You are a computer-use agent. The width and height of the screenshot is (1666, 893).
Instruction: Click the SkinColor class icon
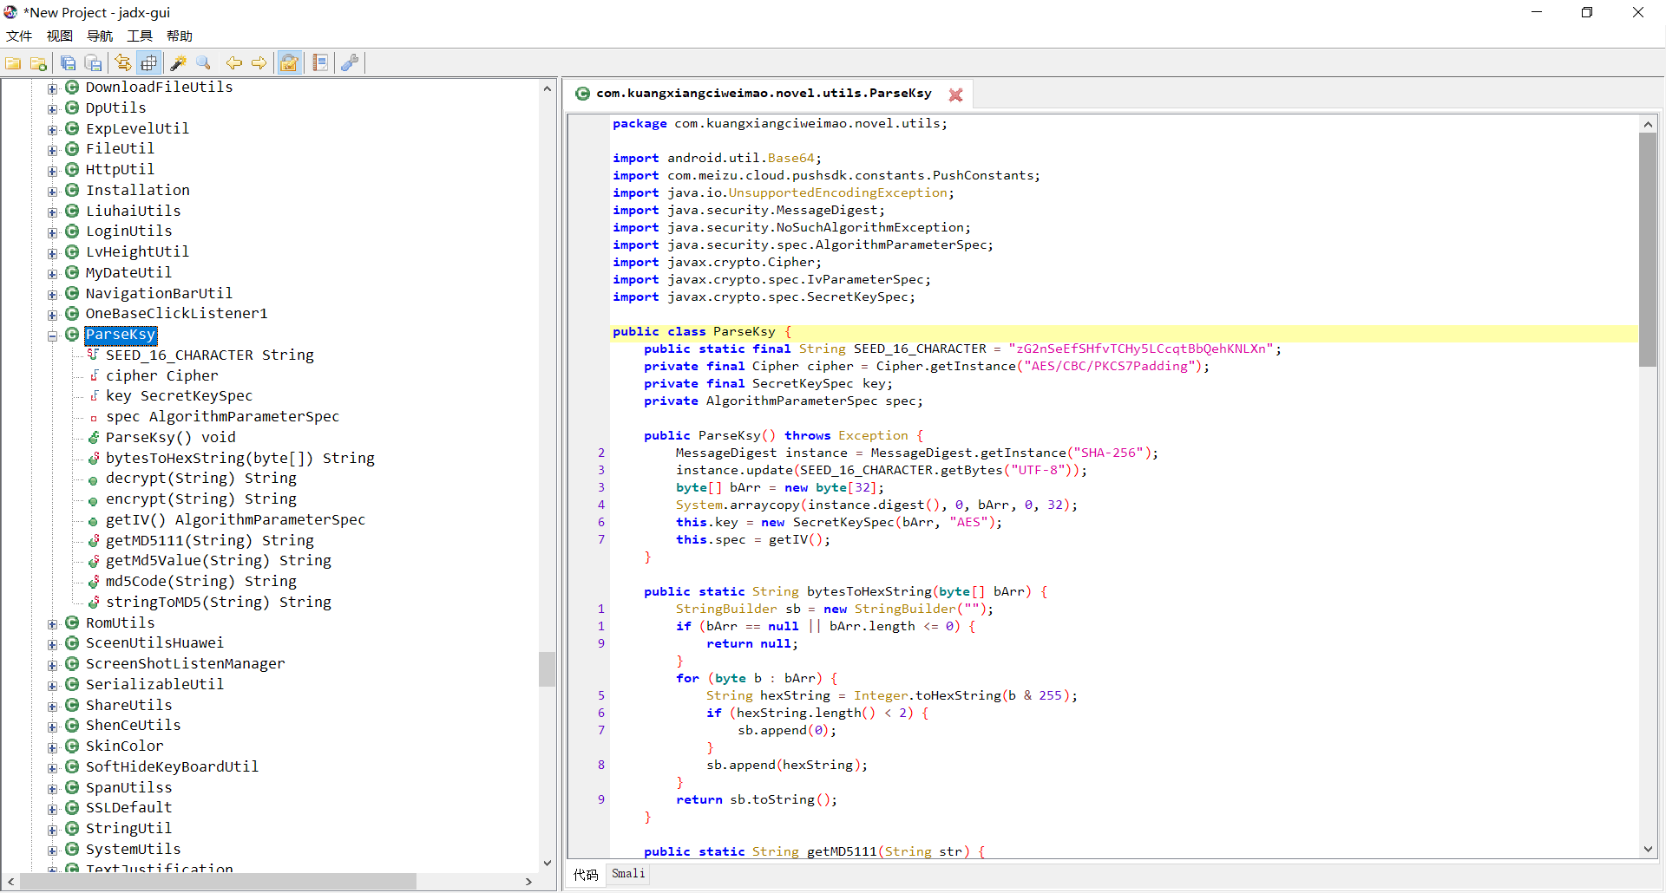72,746
